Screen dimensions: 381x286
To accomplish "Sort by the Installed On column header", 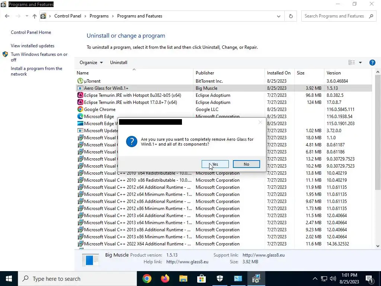I will pos(279,73).
